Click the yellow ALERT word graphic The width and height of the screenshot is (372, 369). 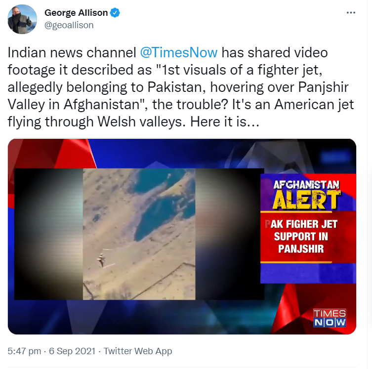pos(307,201)
